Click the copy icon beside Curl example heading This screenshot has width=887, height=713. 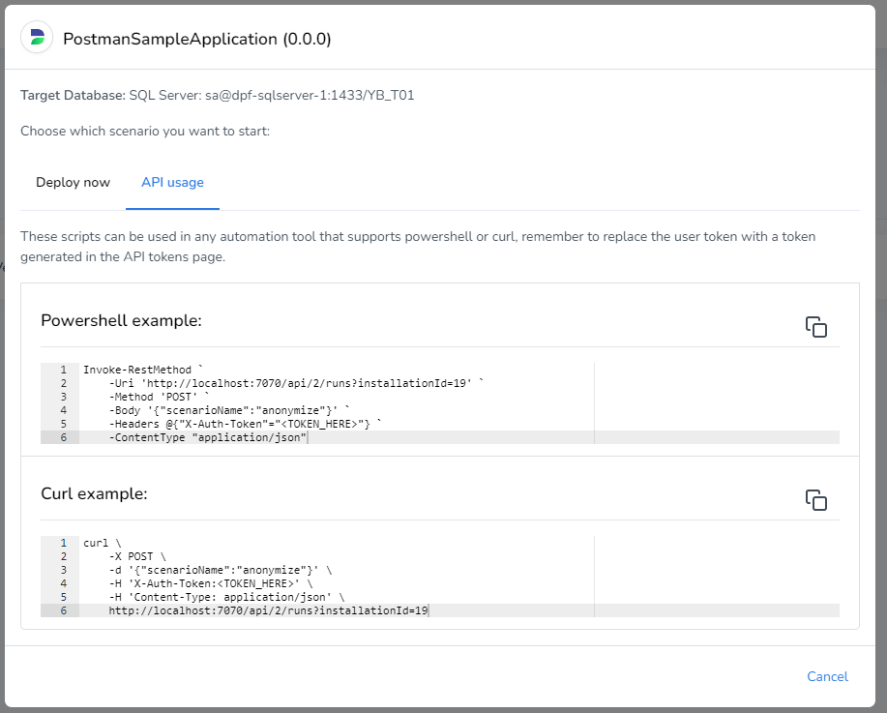click(x=815, y=500)
